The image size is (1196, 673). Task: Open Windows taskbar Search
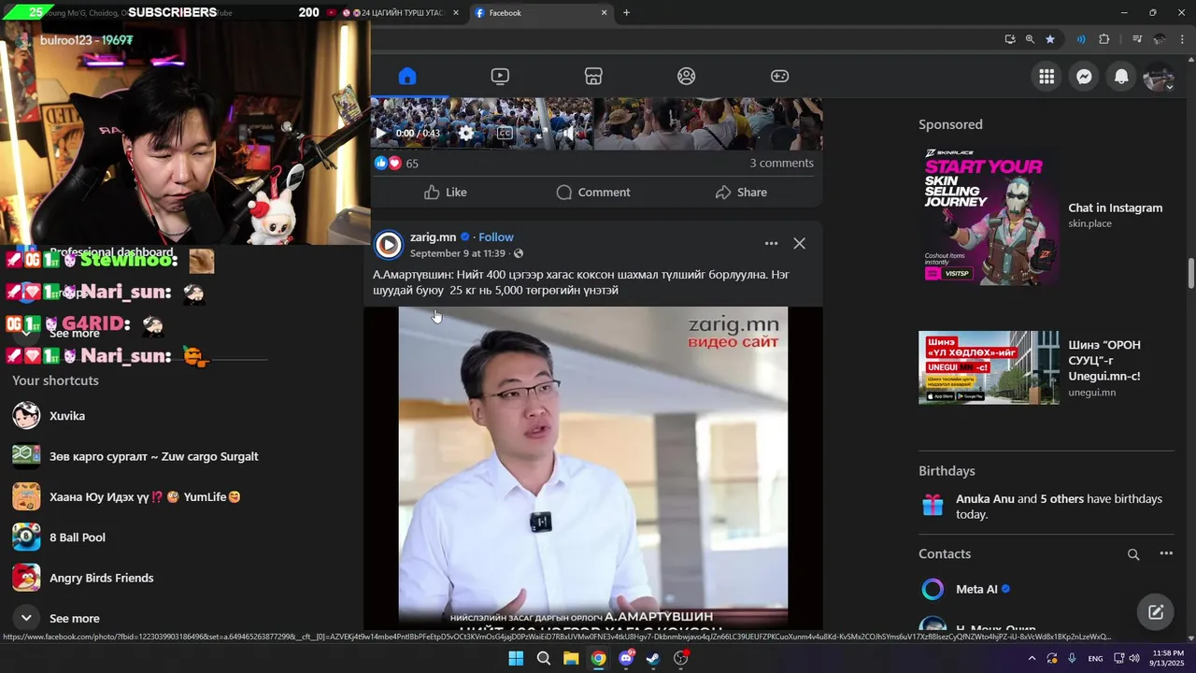543,659
